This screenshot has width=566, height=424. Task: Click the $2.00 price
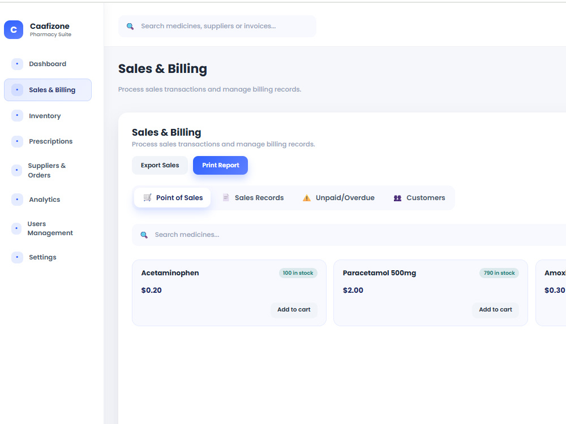tap(353, 290)
